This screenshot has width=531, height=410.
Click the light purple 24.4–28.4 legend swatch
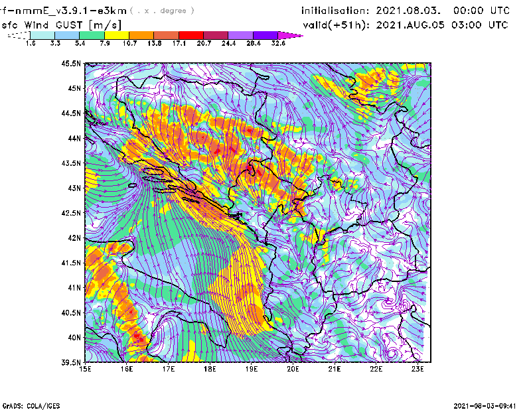point(241,35)
